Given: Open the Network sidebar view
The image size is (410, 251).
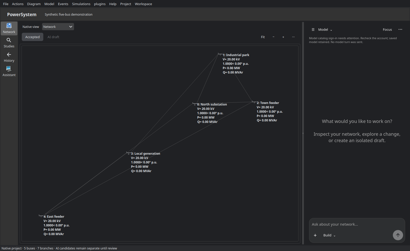Looking at the screenshot, I should point(9,28).
